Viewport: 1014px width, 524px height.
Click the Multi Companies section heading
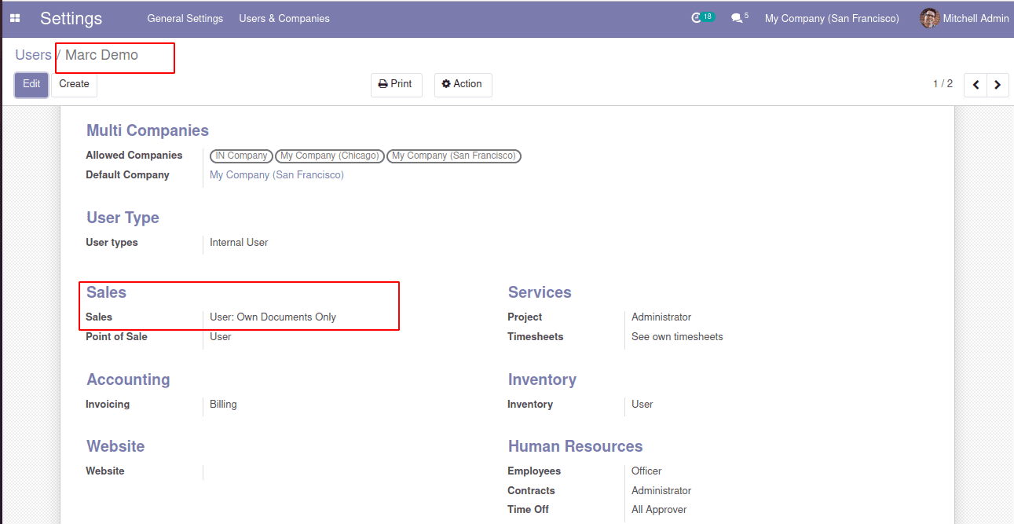pyautogui.click(x=148, y=130)
